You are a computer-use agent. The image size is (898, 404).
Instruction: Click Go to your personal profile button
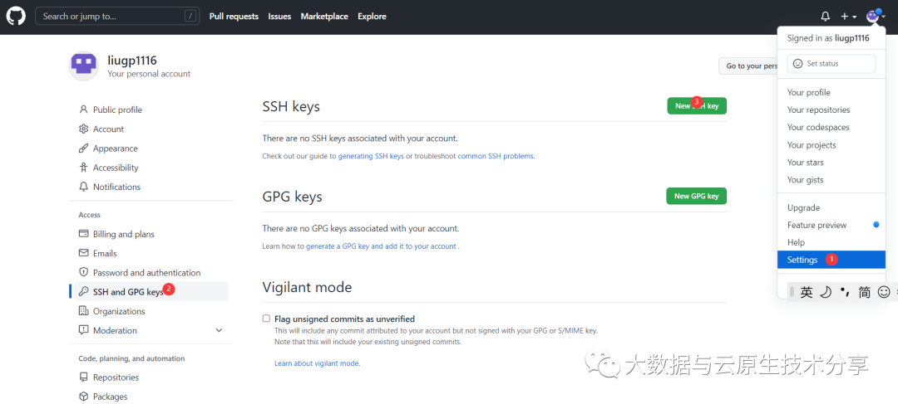(x=748, y=66)
